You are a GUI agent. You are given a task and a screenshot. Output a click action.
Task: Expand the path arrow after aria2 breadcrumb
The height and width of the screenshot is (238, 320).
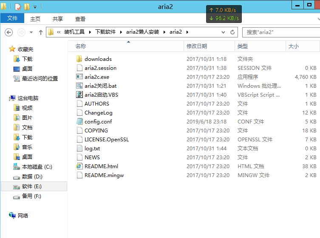point(187,32)
